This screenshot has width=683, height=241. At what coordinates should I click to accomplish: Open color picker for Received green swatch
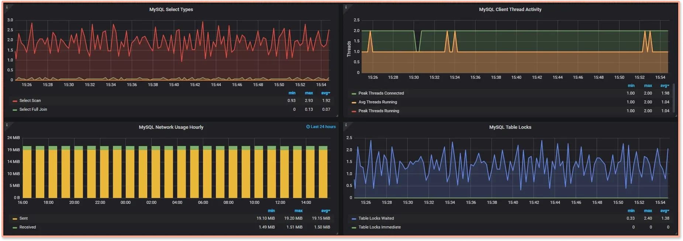pyautogui.click(x=15, y=227)
